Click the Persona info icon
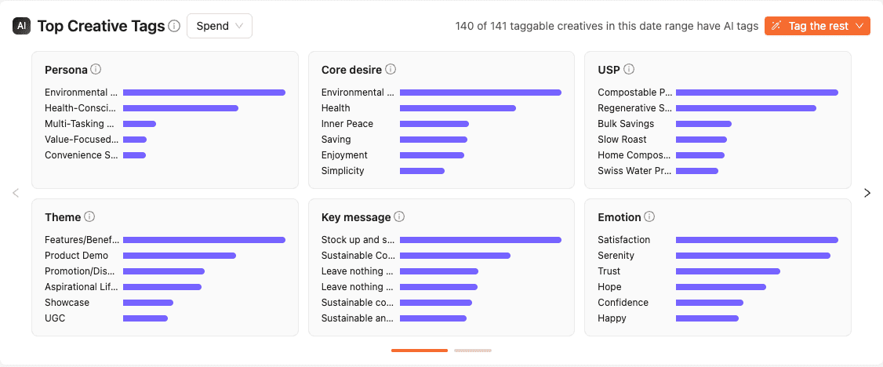Viewport: 883px width, 367px height. [96, 69]
